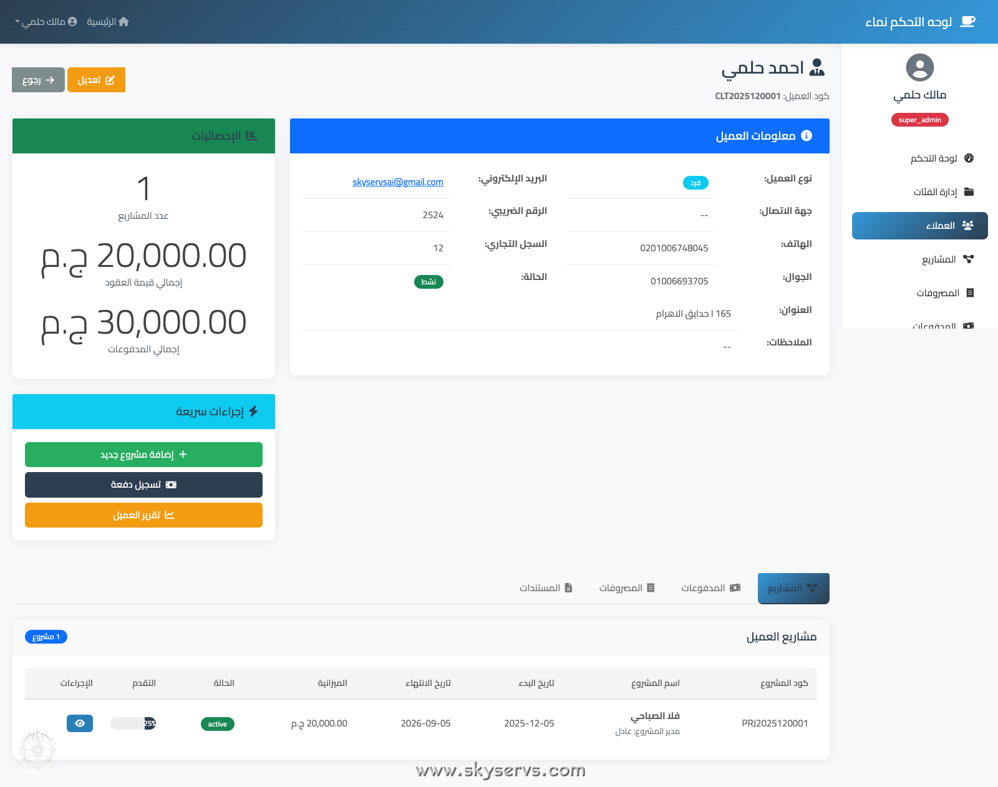Viewport: 998px width, 787px height.
Task: Click the 25% progress bar
Action: (x=133, y=723)
